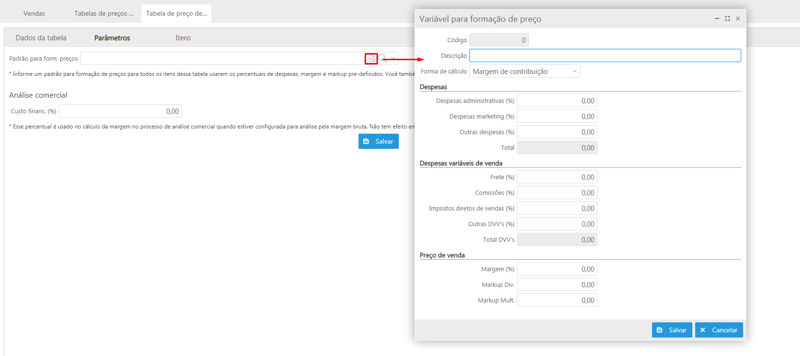This screenshot has width=800, height=356.
Task: Click the Custo financ. (%) field
Action: [x=120, y=111]
